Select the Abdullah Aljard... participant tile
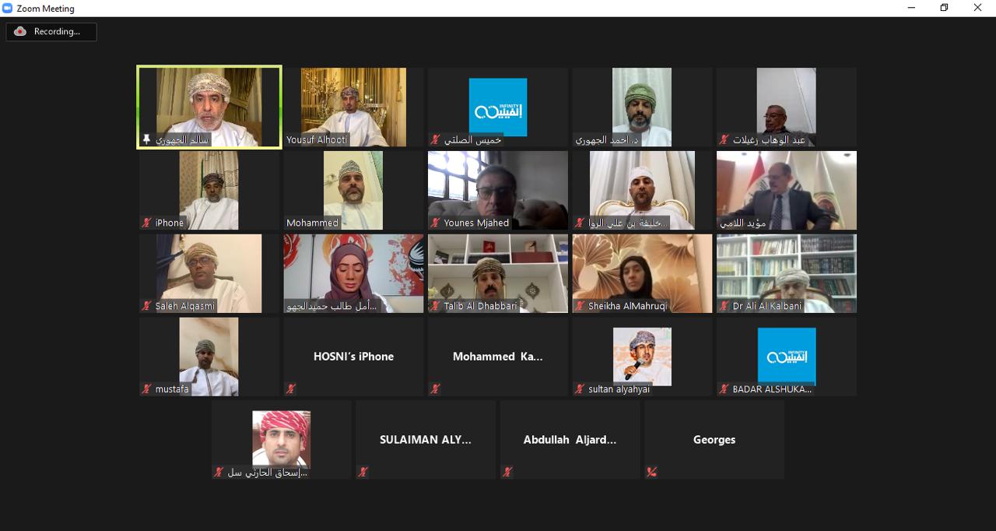This screenshot has height=531, width=996. pyautogui.click(x=570, y=440)
